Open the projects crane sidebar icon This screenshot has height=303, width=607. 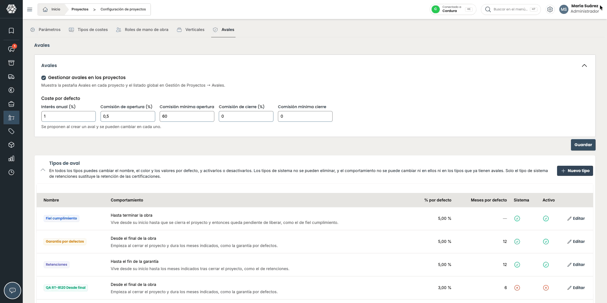[x=11, y=118]
